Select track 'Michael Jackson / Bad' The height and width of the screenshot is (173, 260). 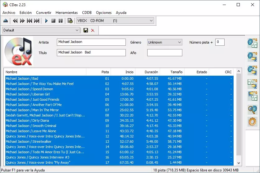[x=119, y=78]
